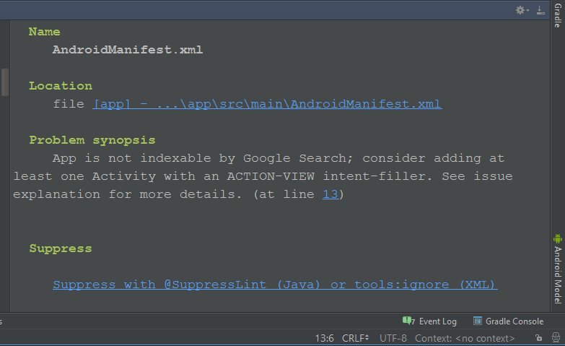The width and height of the screenshot is (565, 346).
Task: Click the Gradle Console window icon
Action: (x=478, y=321)
